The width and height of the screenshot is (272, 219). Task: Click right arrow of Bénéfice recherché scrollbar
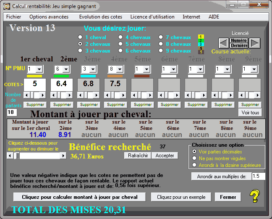click(x=63, y=156)
